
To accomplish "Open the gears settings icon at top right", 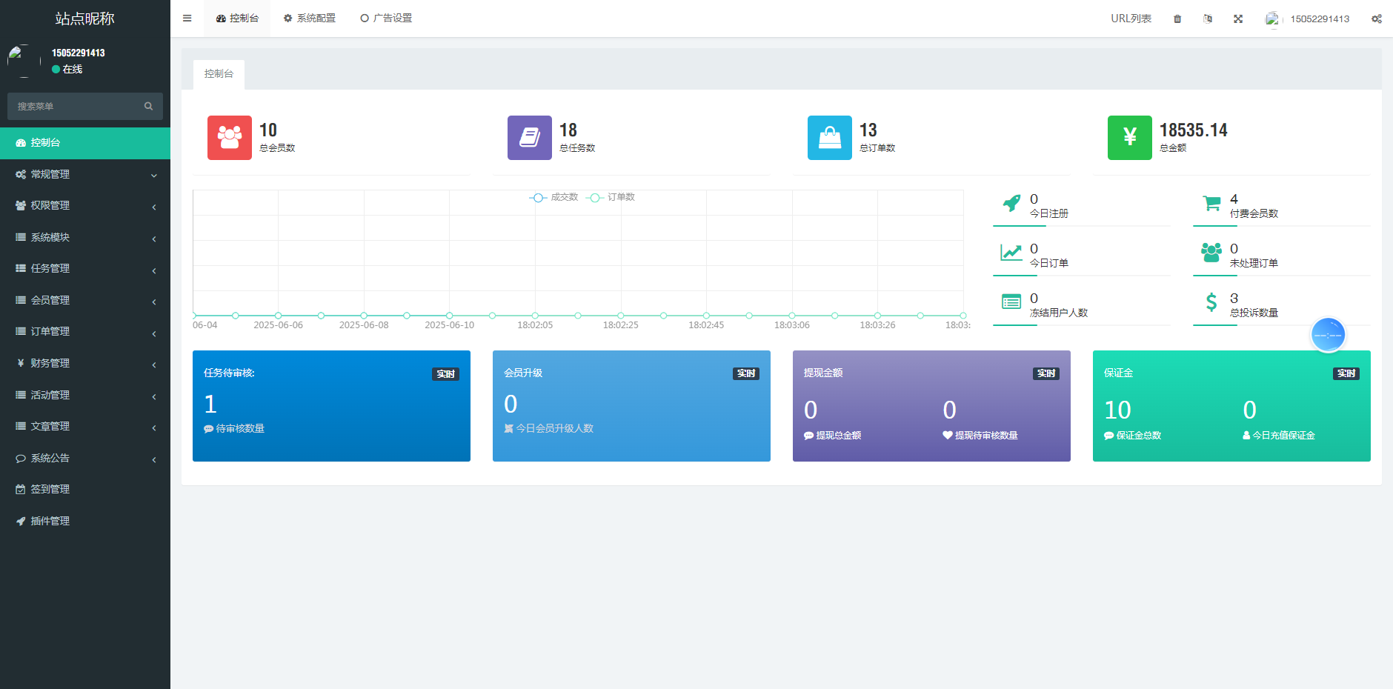I will pos(1376,19).
